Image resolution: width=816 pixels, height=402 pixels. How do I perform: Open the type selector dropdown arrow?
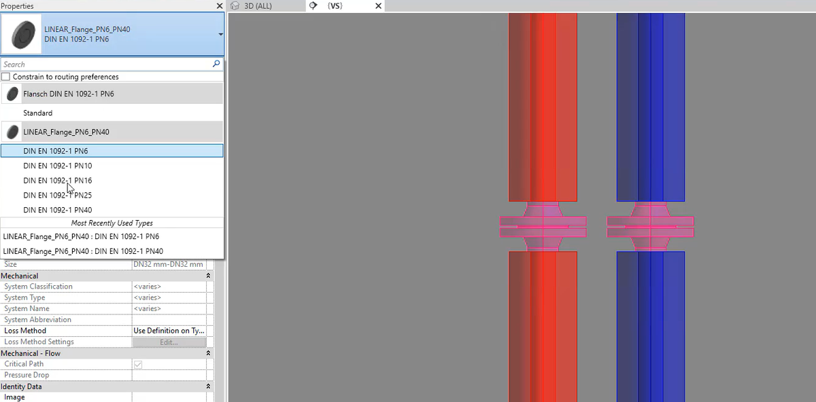[x=220, y=34]
